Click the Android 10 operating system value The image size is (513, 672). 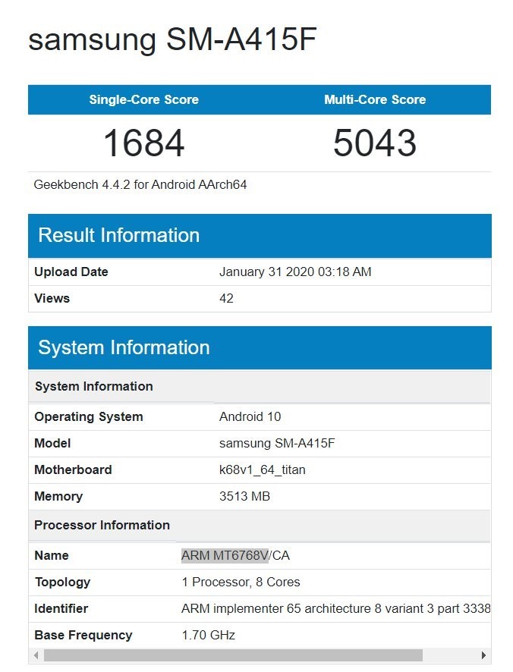[250, 416]
